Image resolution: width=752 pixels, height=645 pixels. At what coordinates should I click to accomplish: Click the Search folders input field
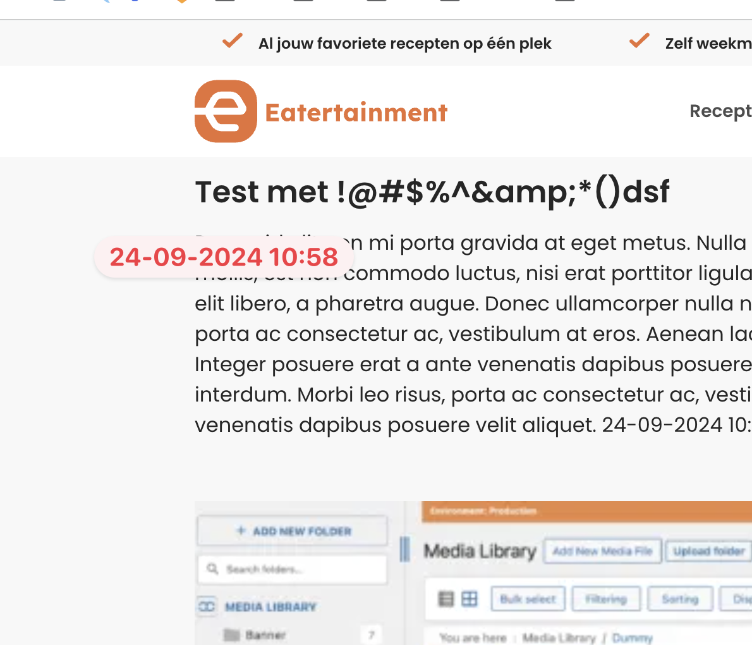[292, 569]
